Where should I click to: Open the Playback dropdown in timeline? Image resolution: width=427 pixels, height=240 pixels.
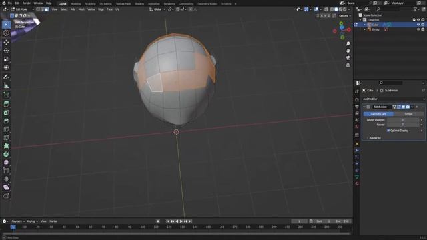pos(18,221)
